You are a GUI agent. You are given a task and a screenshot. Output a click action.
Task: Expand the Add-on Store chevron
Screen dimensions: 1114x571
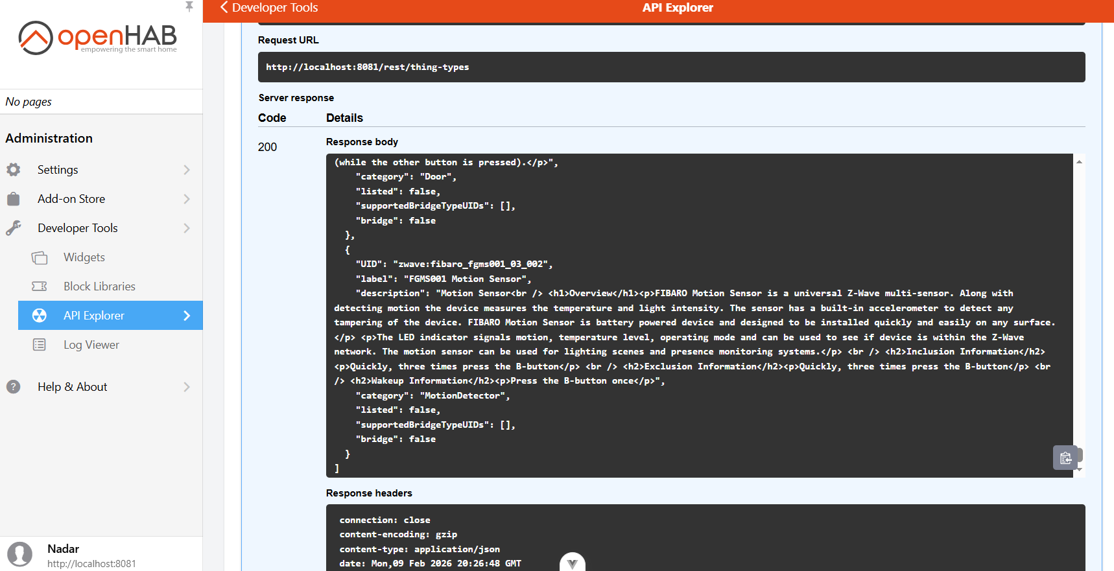(187, 199)
